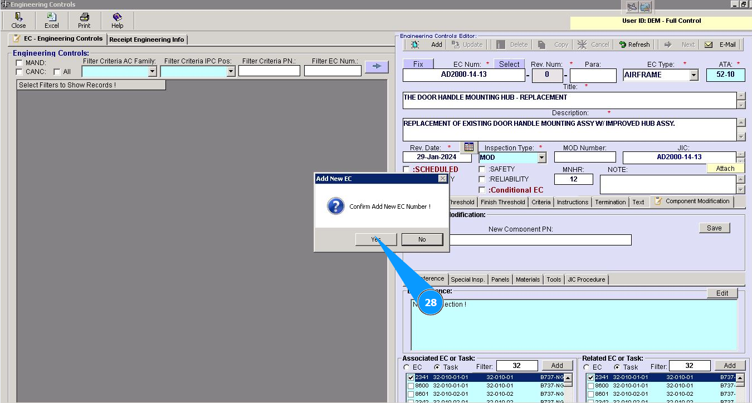Open Help from the toolbar
The height and width of the screenshot is (403, 752).
click(117, 21)
